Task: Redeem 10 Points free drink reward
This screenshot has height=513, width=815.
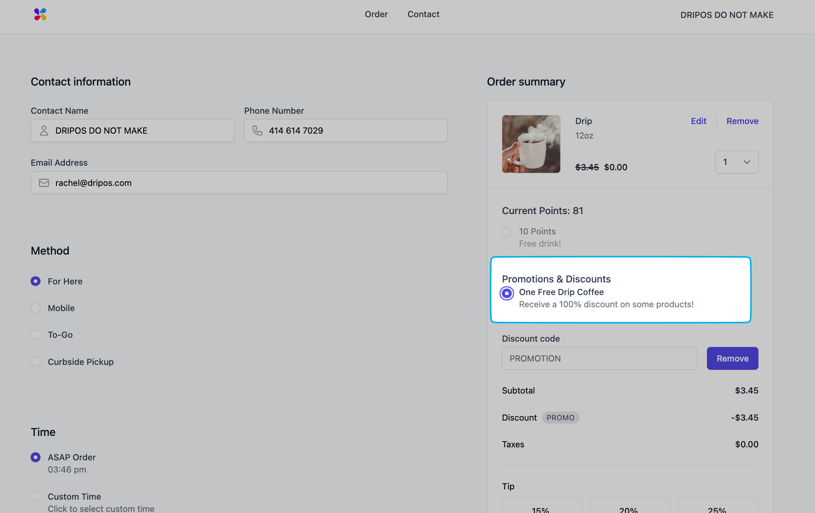Action: [507, 232]
